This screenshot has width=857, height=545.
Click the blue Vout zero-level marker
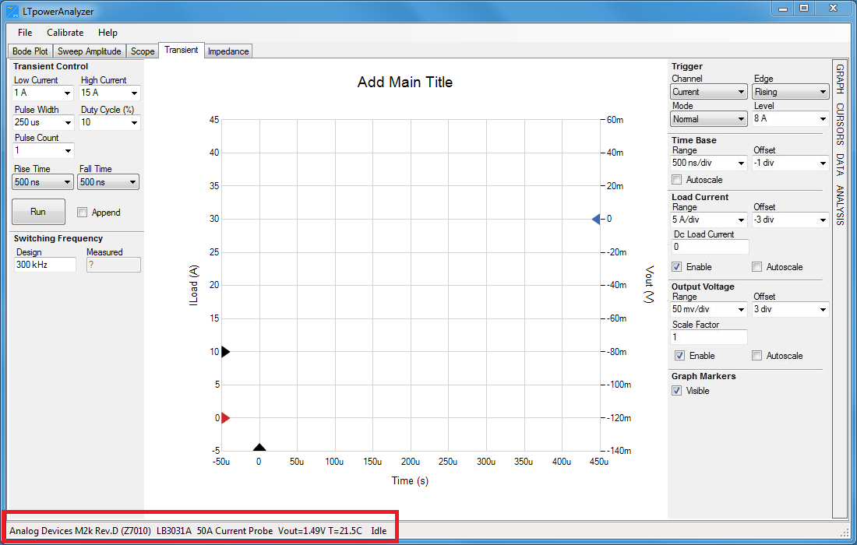click(x=596, y=220)
